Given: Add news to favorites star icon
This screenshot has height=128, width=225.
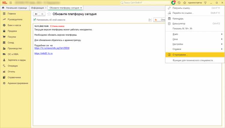Looking at the screenshot, I should point(49,14).
